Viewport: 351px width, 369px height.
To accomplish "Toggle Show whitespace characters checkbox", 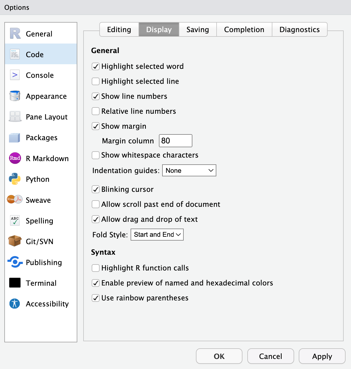I will pyautogui.click(x=96, y=155).
